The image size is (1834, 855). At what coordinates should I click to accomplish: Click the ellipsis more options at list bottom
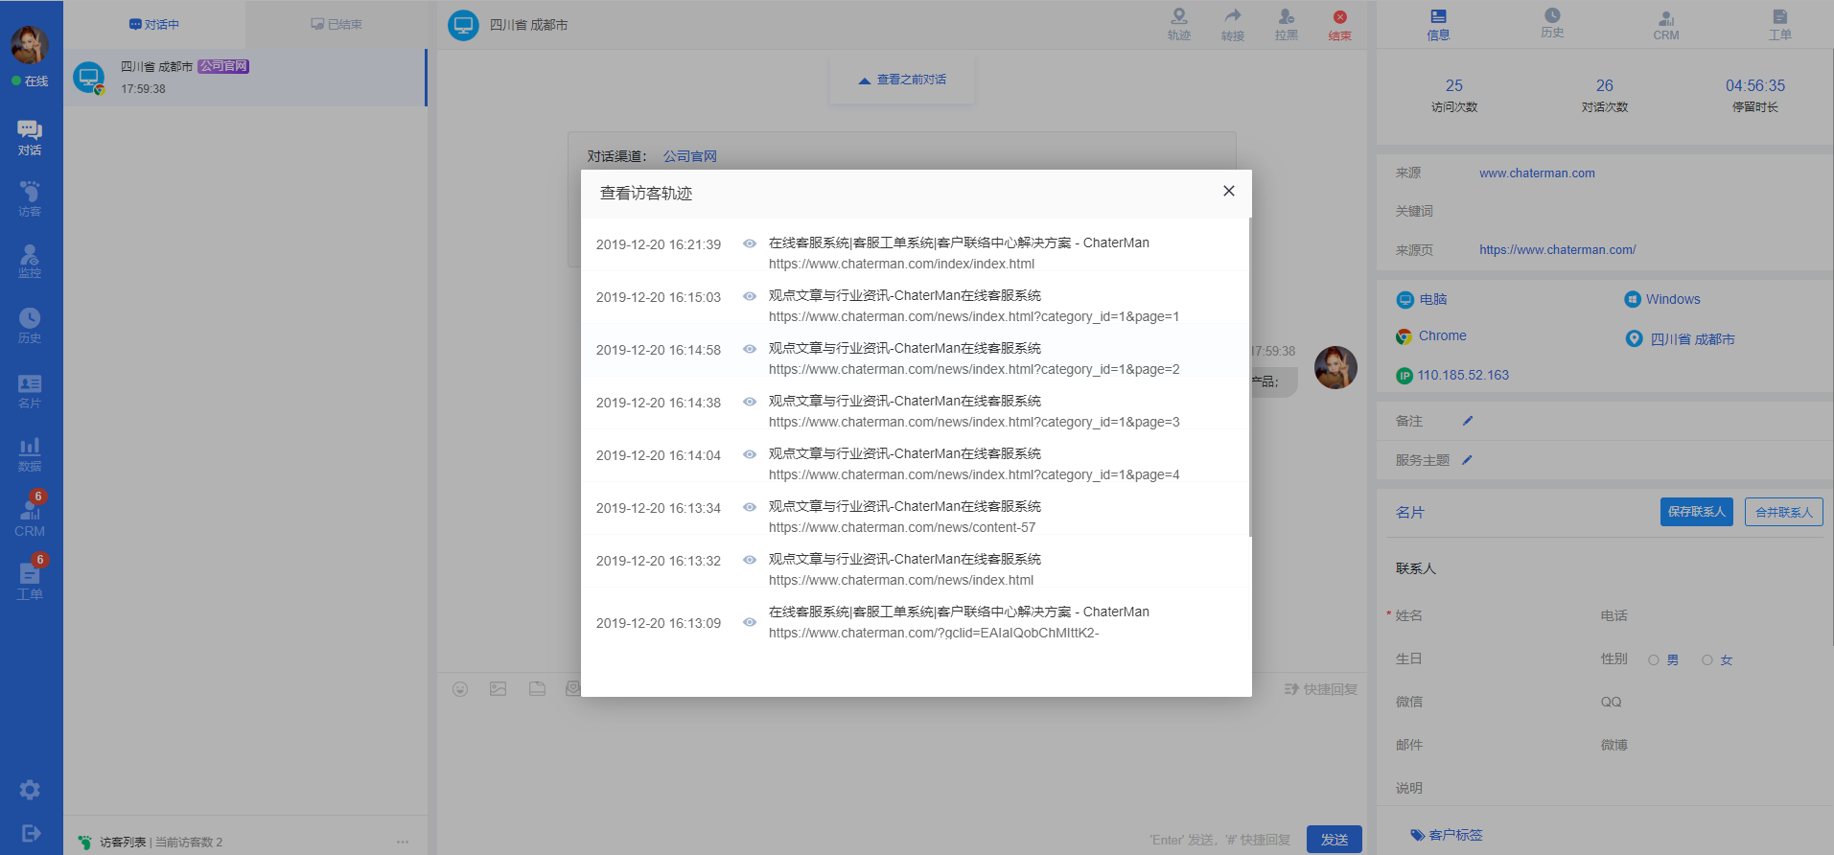click(403, 842)
